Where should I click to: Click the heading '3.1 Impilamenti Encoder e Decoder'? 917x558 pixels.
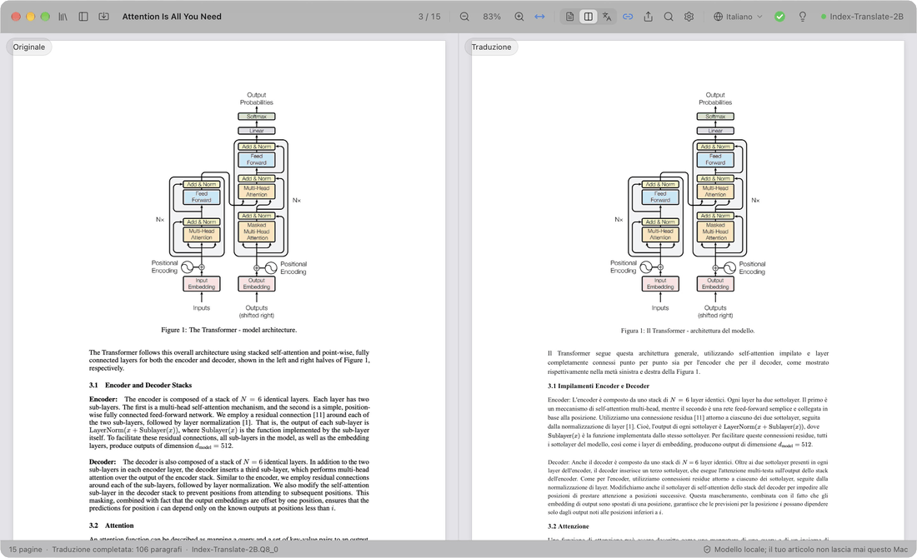(599, 386)
